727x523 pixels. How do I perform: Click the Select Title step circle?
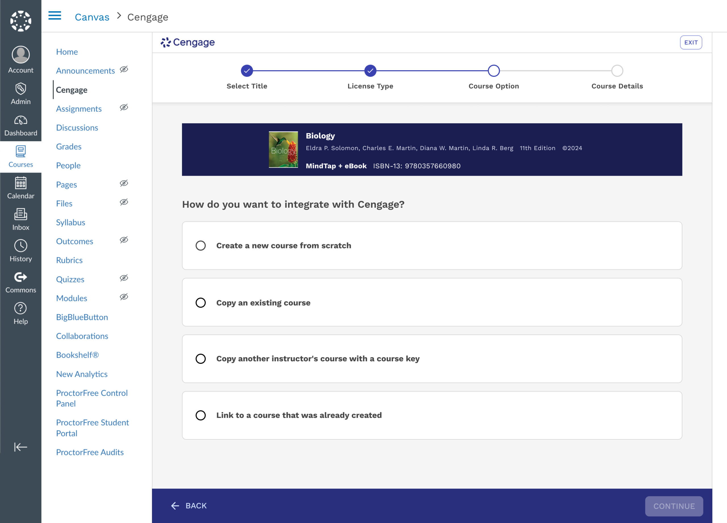(x=247, y=70)
